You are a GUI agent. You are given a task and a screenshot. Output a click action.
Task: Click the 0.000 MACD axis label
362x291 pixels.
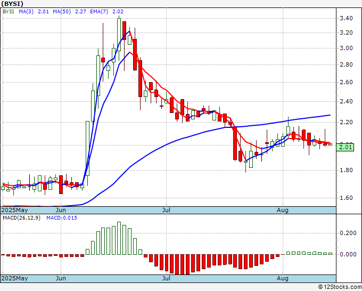(348, 254)
